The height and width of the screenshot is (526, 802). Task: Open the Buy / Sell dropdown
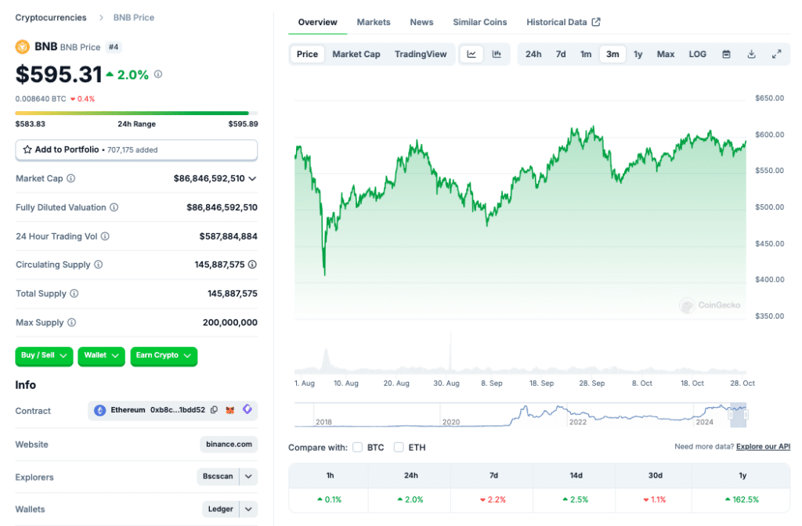(44, 355)
